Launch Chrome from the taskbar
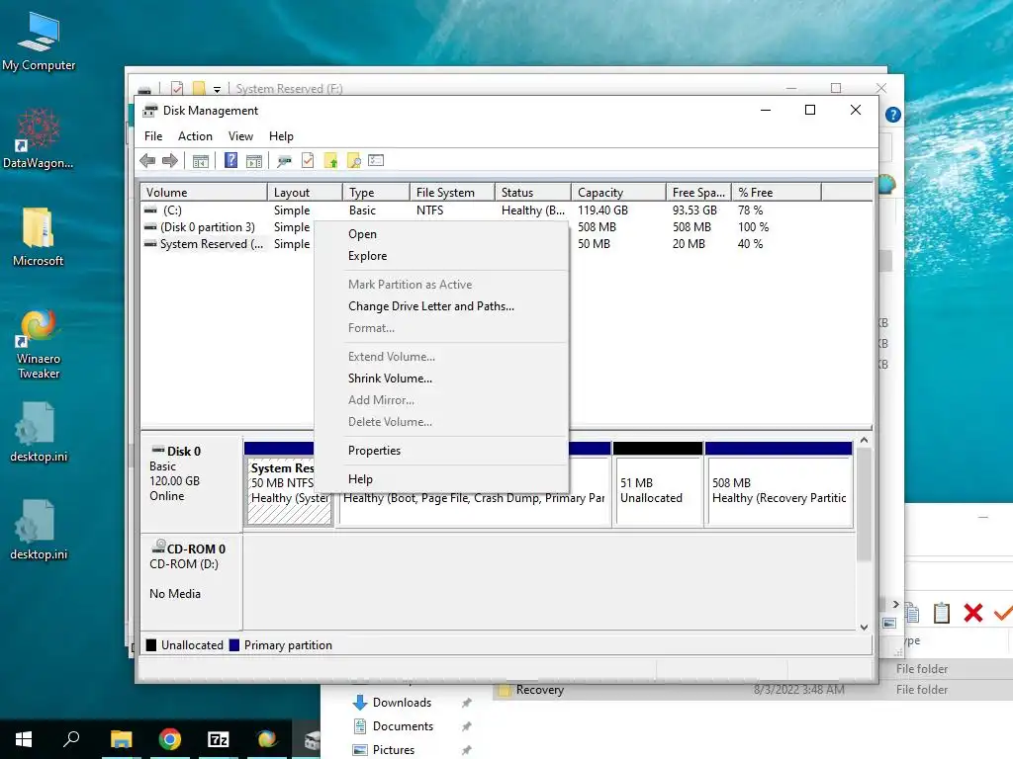This screenshot has width=1013, height=759. pos(170,739)
